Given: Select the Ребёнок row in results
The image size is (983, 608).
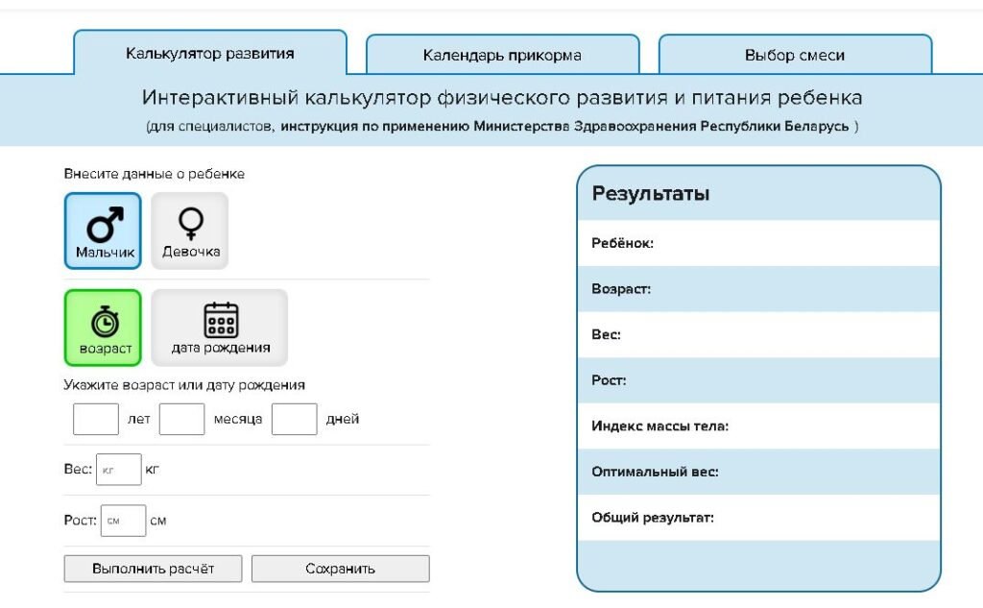Looking at the screenshot, I should point(758,244).
